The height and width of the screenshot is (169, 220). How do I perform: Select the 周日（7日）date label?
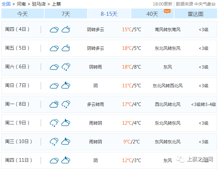(17, 85)
